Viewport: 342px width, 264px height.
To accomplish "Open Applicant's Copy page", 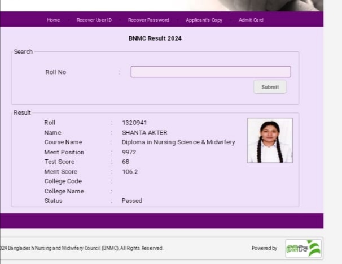I will click(204, 20).
